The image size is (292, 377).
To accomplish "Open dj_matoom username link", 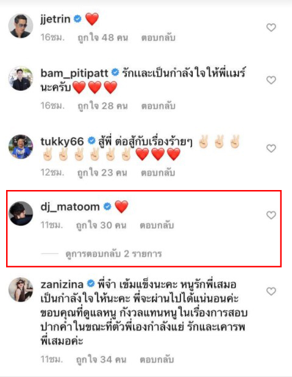I will point(70,207).
